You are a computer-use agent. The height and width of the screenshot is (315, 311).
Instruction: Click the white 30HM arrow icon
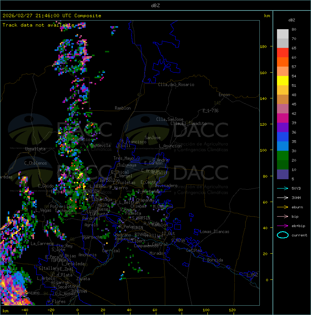click(x=283, y=198)
